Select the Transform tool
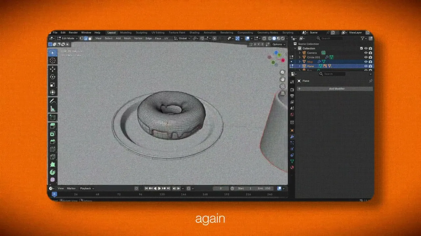The image size is (421, 236). (x=53, y=92)
